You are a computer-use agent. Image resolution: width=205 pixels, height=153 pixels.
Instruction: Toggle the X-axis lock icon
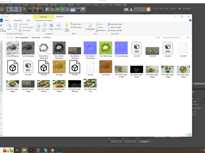pos(9,9)
